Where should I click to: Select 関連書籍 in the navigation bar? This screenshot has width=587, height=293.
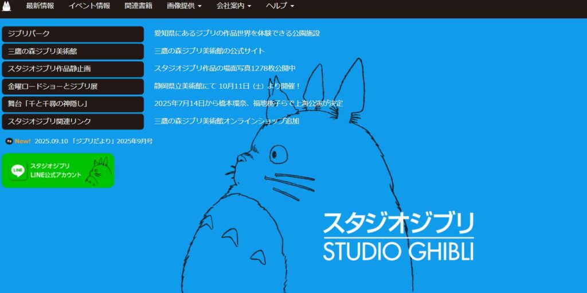click(138, 6)
